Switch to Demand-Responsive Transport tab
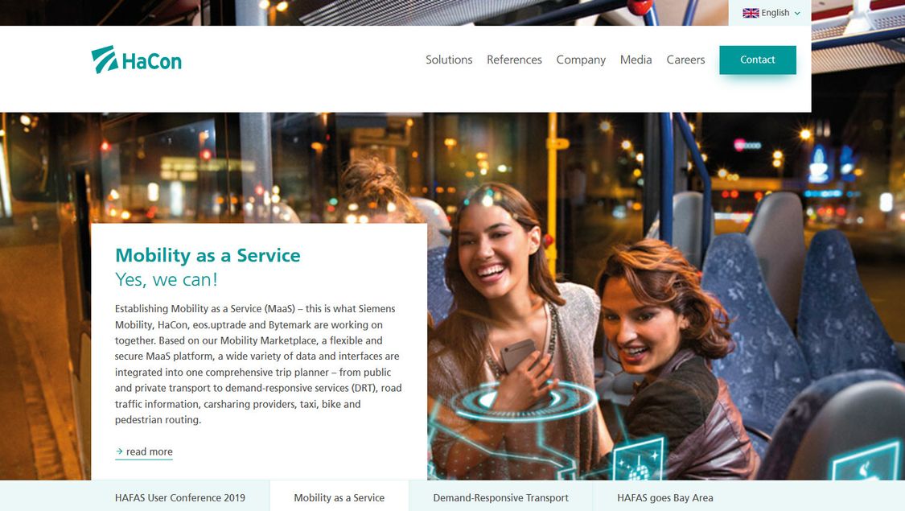Screen dimensions: 905x511 coord(500,497)
